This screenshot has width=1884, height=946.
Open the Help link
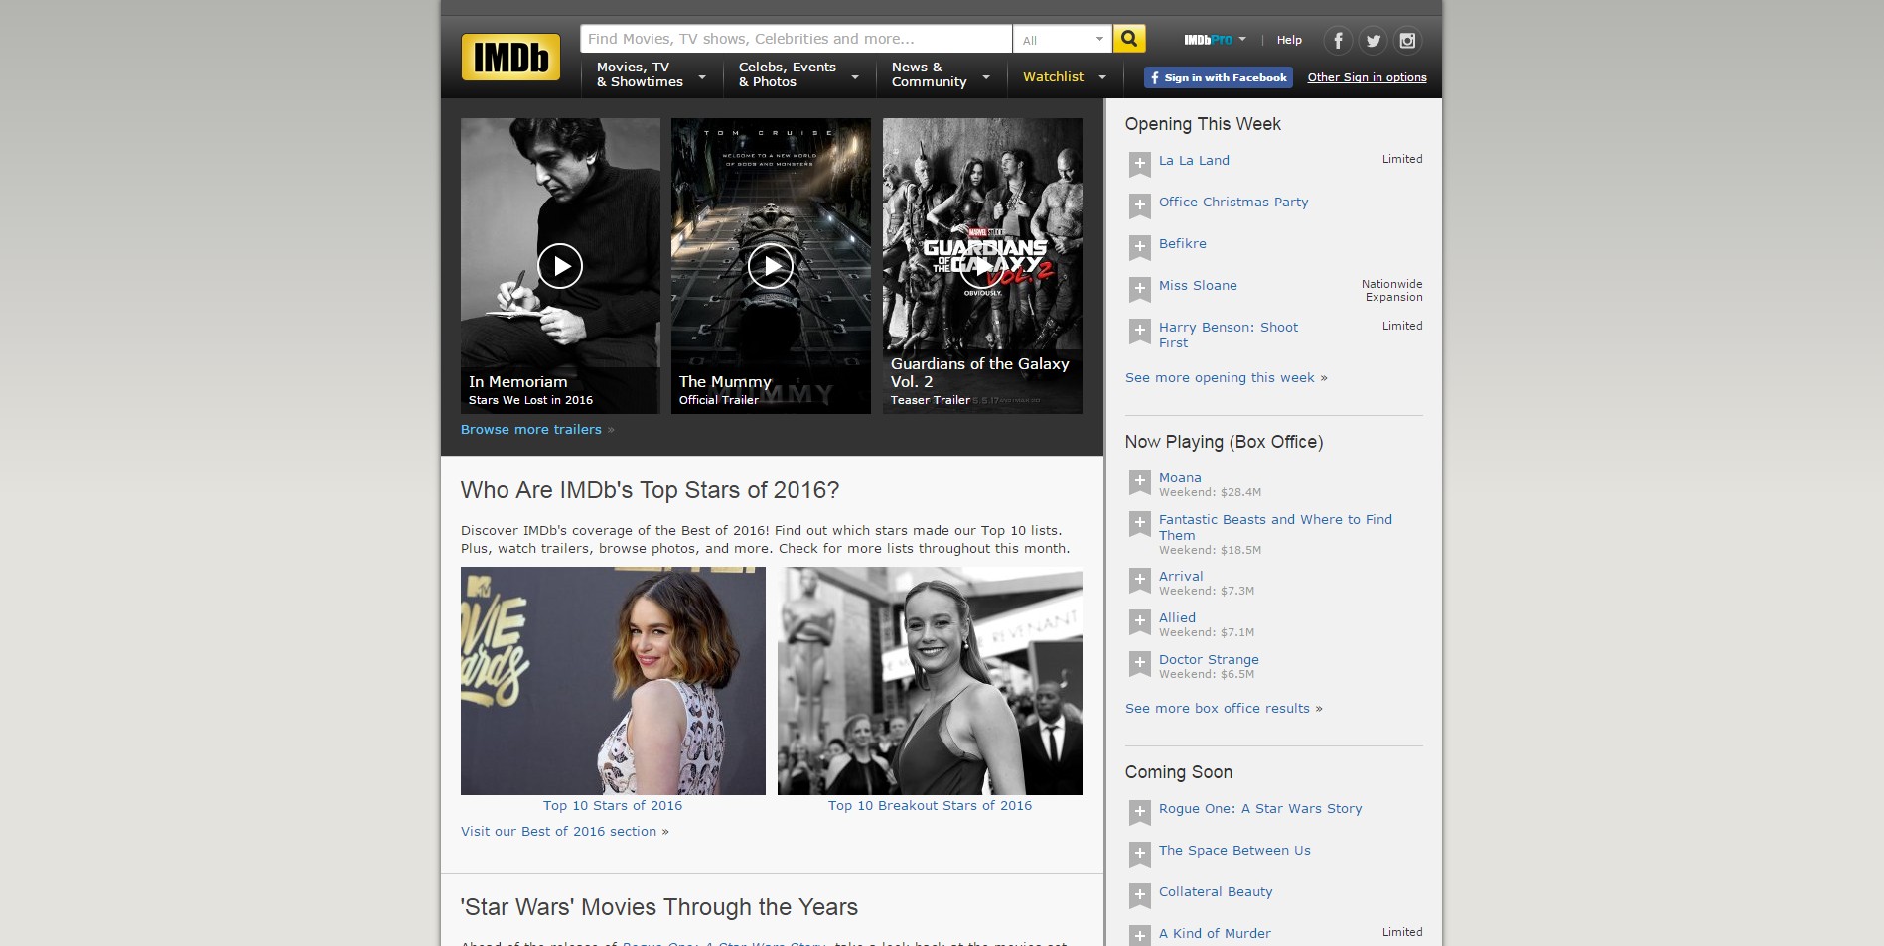[1289, 40]
